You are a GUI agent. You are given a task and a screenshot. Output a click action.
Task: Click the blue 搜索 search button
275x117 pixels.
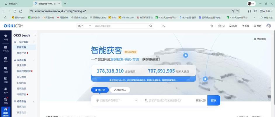[x=214, y=100]
